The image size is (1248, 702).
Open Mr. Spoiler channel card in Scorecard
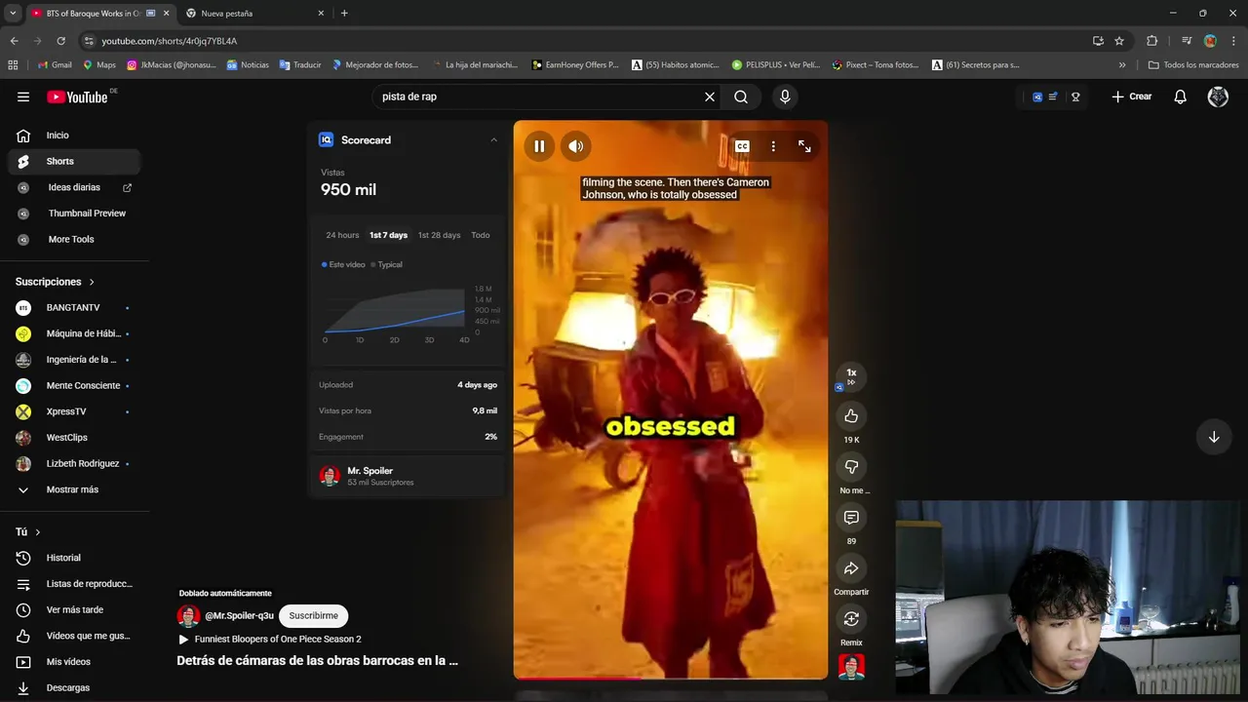click(407, 476)
